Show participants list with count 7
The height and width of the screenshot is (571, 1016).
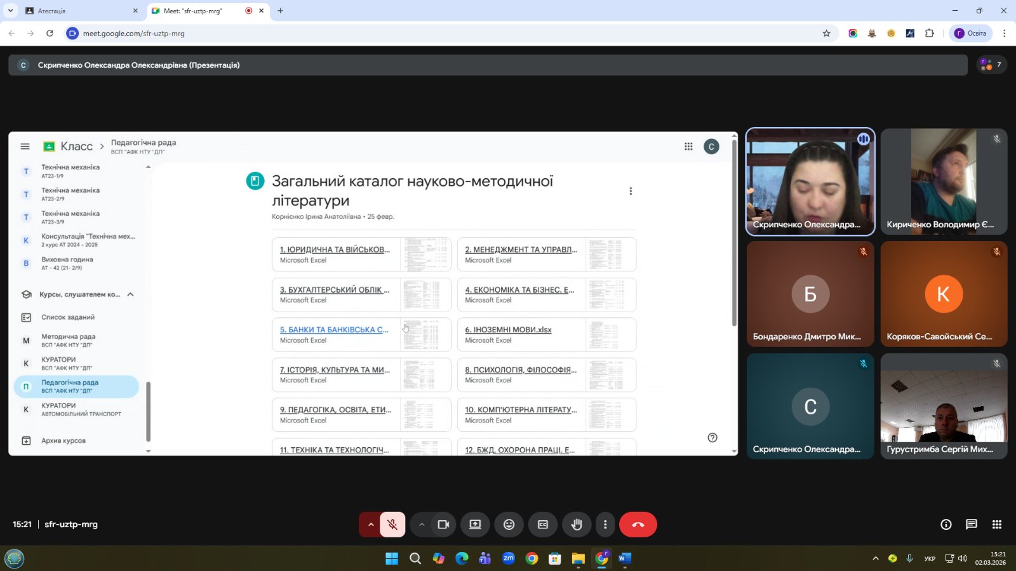point(991,65)
